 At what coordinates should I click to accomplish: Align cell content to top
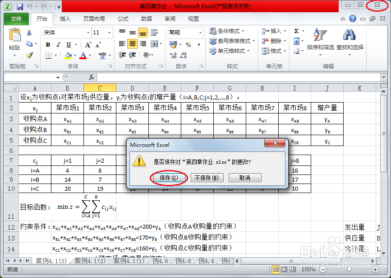(122, 32)
